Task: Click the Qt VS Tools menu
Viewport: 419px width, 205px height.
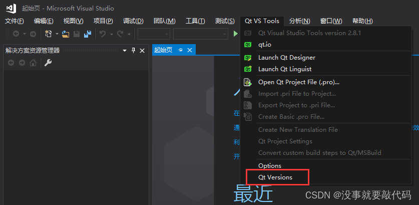Action: pyautogui.click(x=262, y=21)
